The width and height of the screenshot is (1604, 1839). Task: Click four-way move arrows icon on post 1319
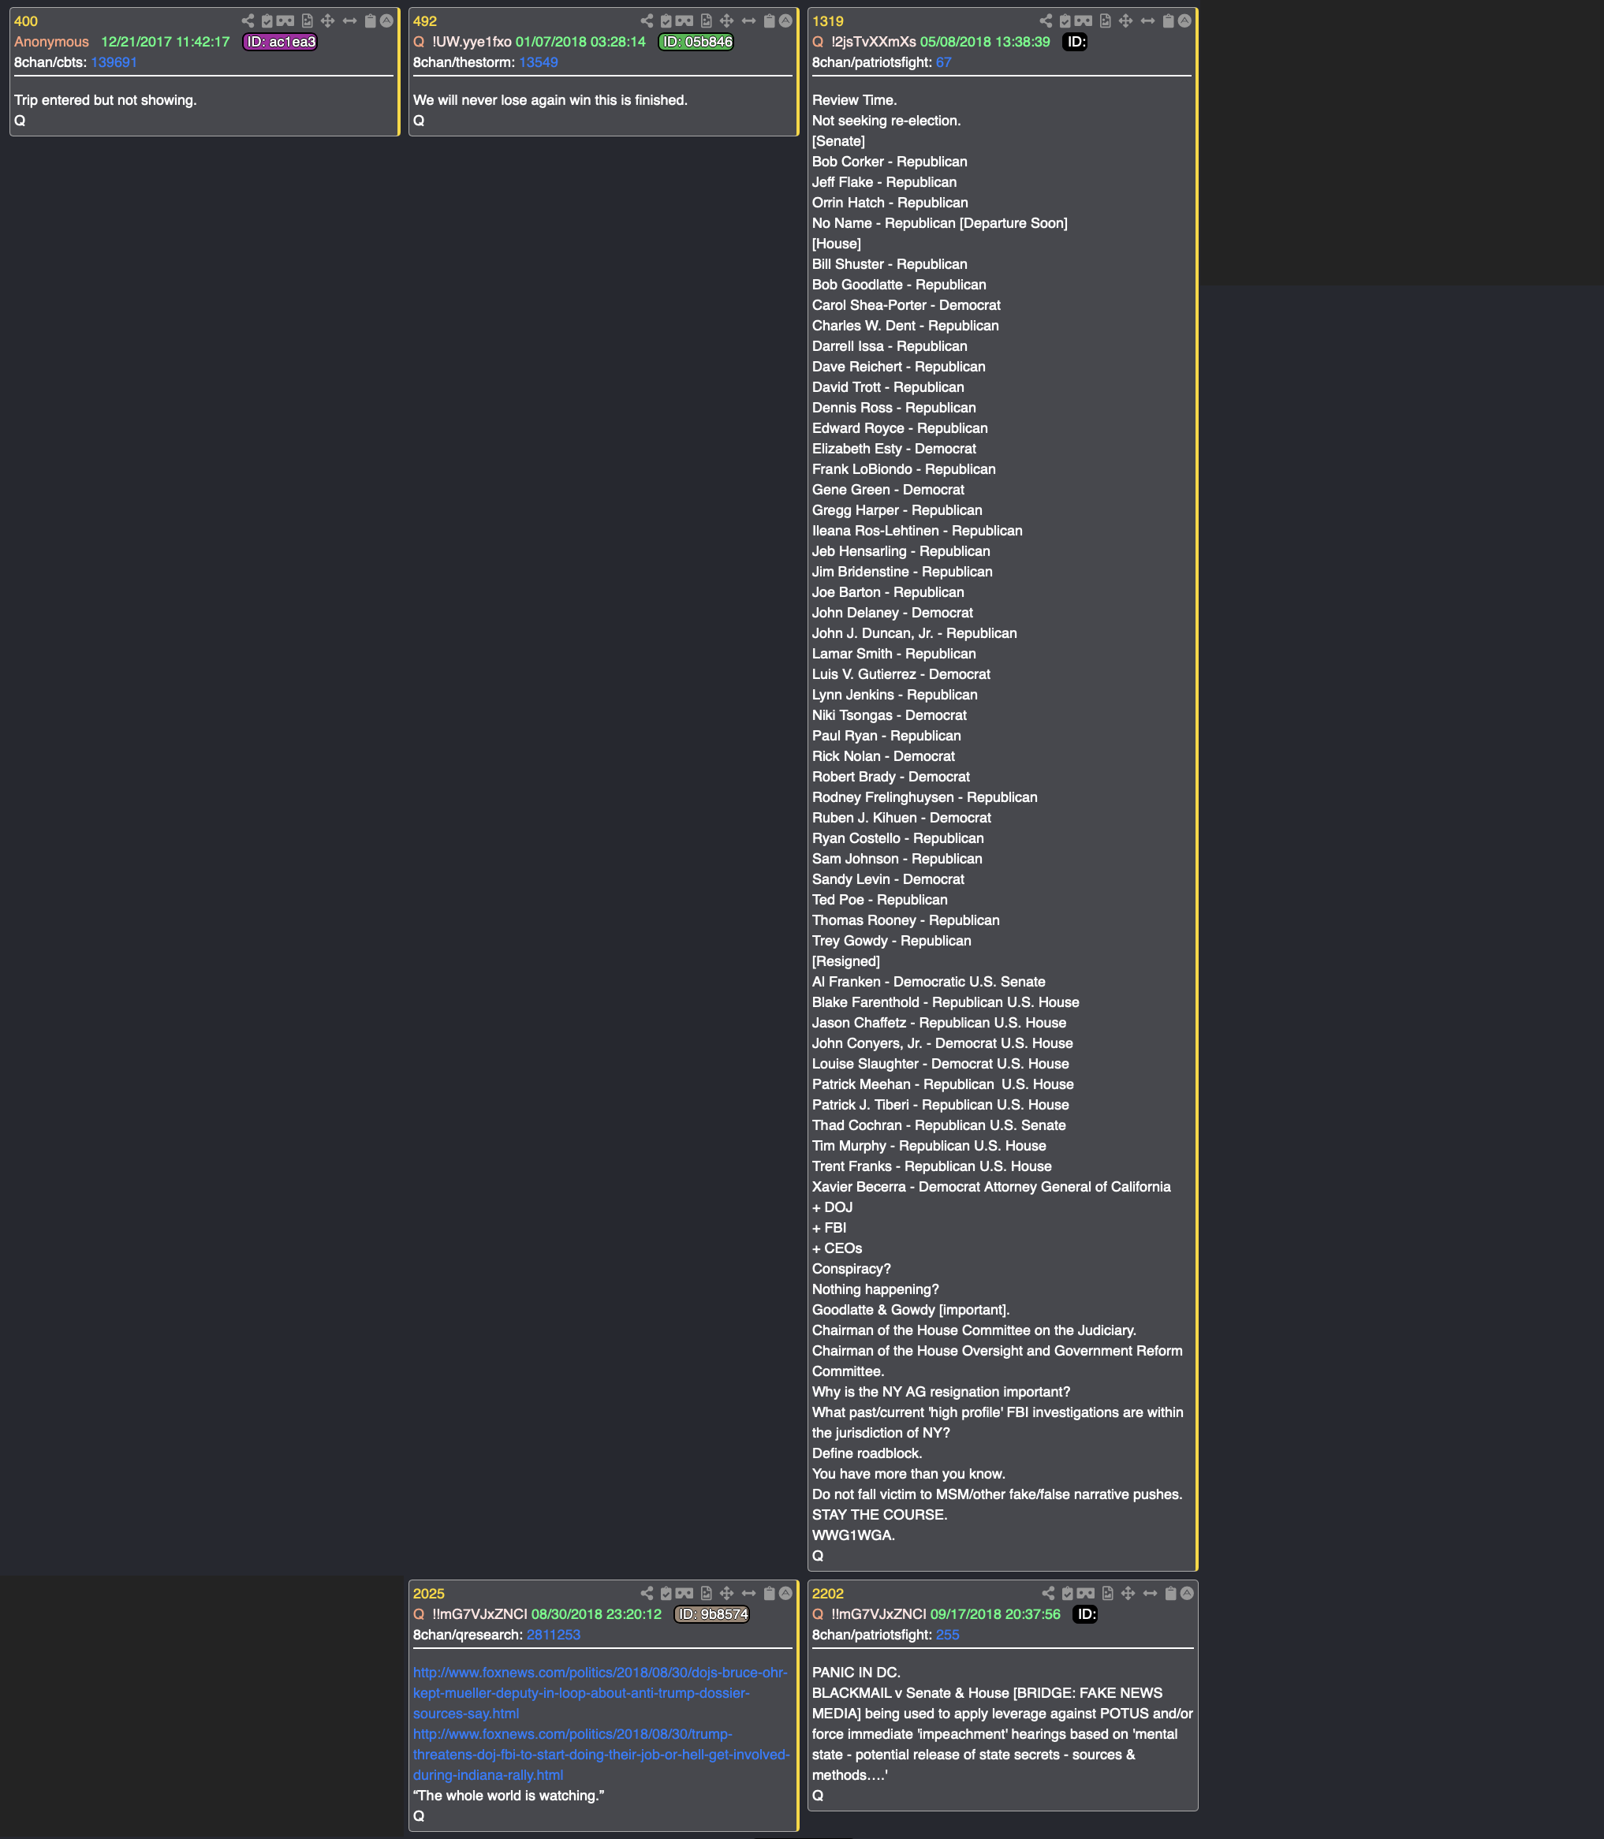click(1126, 21)
